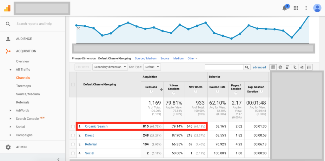Viewport: 325px width, 161px height.
Task: Open the Sort Type Default dropdown
Action: [152, 67]
